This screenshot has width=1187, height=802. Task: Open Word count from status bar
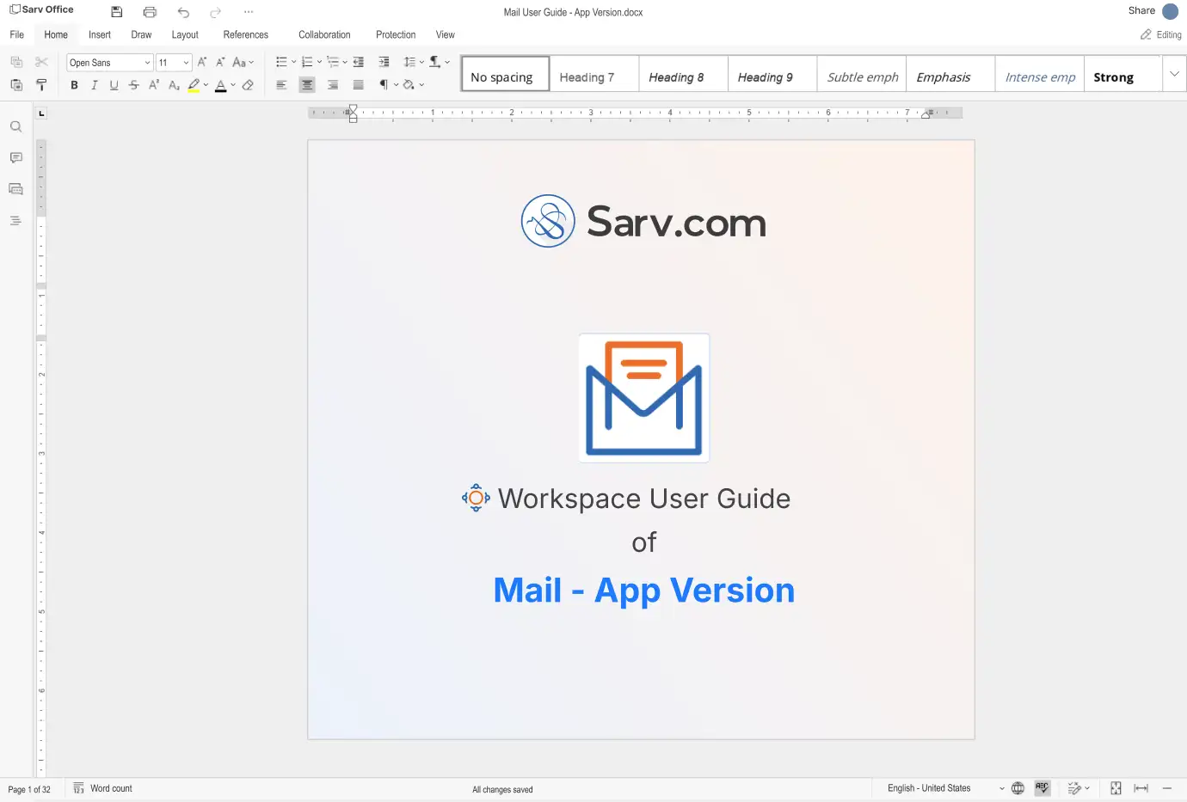click(x=101, y=788)
